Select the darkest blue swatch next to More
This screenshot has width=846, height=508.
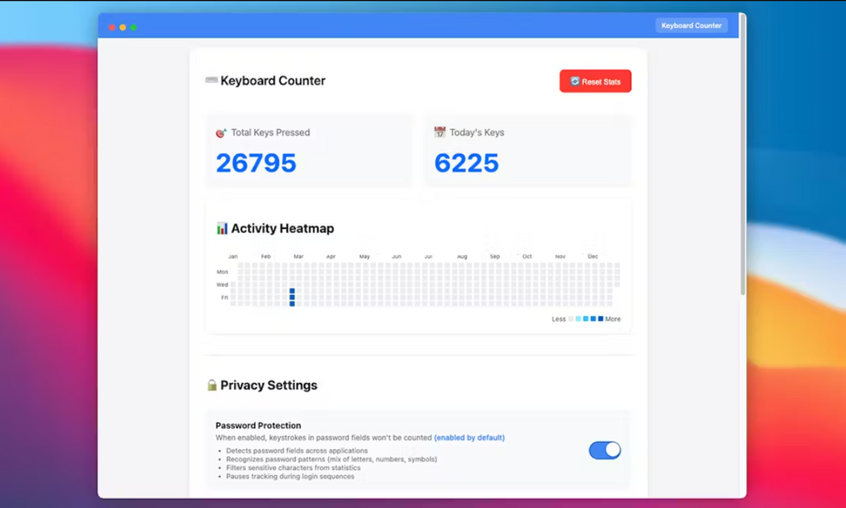(600, 319)
